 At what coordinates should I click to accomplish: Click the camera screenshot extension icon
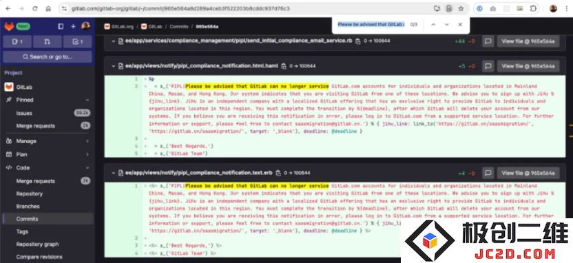(x=493, y=8)
